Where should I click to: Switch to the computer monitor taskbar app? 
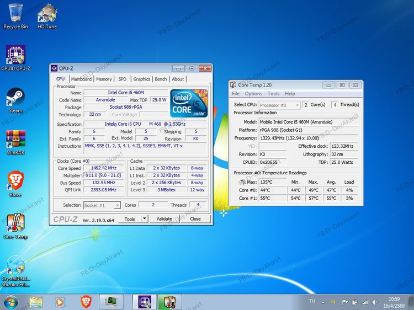(x=111, y=302)
